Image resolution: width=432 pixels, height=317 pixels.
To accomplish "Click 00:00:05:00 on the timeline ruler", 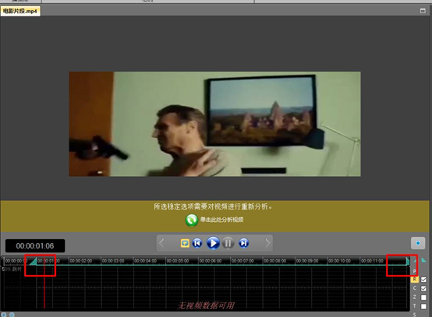I will [178, 261].
